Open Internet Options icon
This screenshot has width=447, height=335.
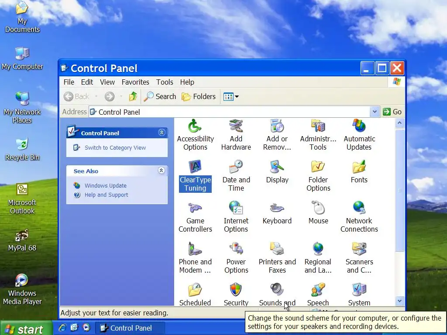click(x=236, y=217)
